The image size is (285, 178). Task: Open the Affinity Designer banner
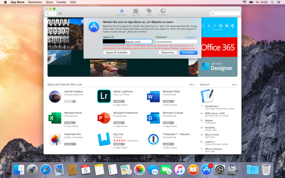point(218,67)
